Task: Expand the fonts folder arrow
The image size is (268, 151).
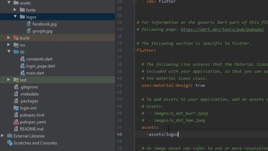Action: pyautogui.click(x=15, y=10)
